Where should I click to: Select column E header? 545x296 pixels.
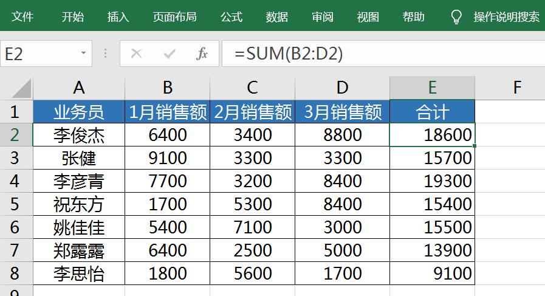pyautogui.click(x=433, y=88)
